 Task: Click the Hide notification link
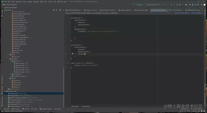point(197,13)
